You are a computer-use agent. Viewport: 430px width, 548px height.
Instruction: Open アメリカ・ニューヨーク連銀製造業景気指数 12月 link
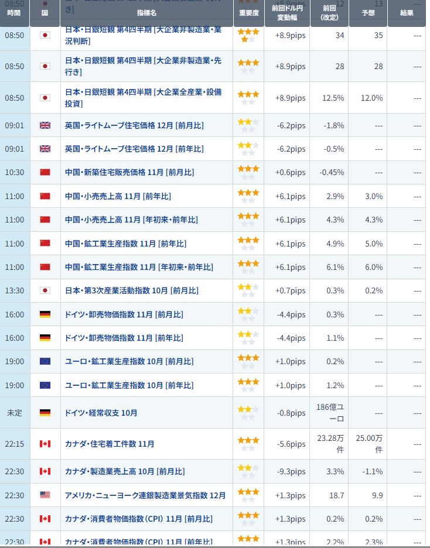click(145, 495)
